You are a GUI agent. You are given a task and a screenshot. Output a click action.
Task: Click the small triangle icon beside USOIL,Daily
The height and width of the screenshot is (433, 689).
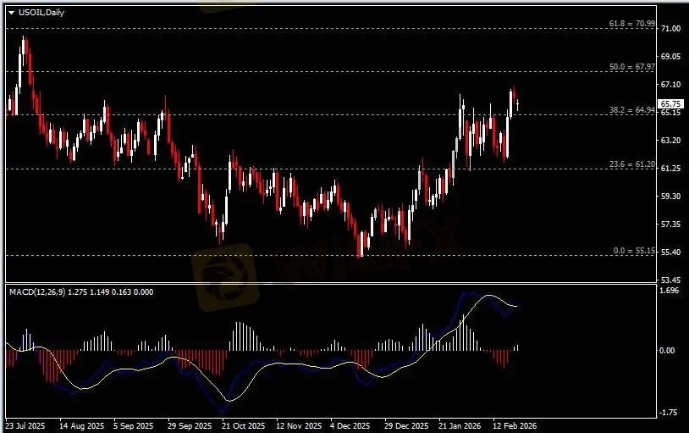[x=9, y=12]
